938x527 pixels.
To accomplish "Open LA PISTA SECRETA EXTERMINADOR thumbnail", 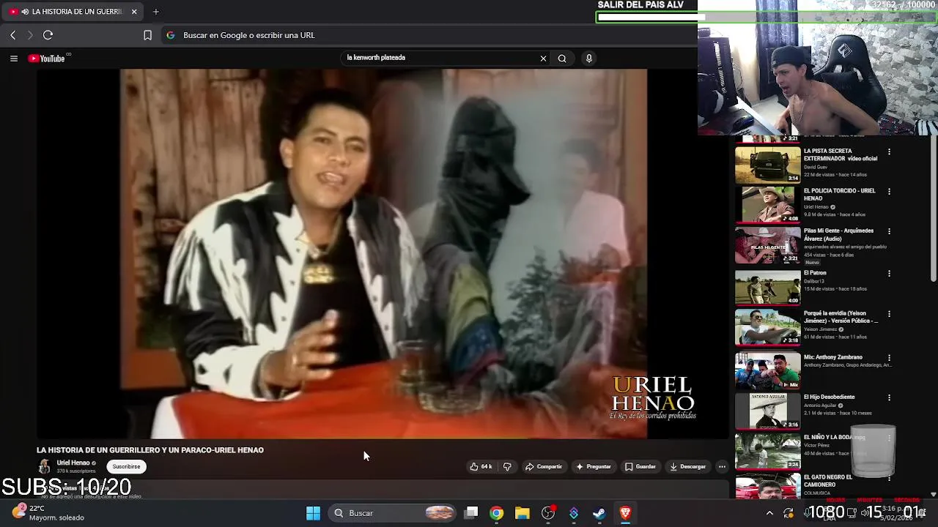I will point(768,165).
